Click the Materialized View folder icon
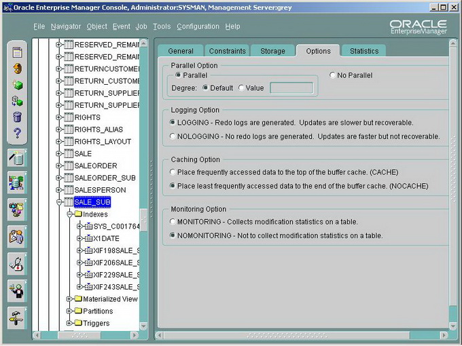The width and height of the screenshot is (462, 346). coord(78,299)
